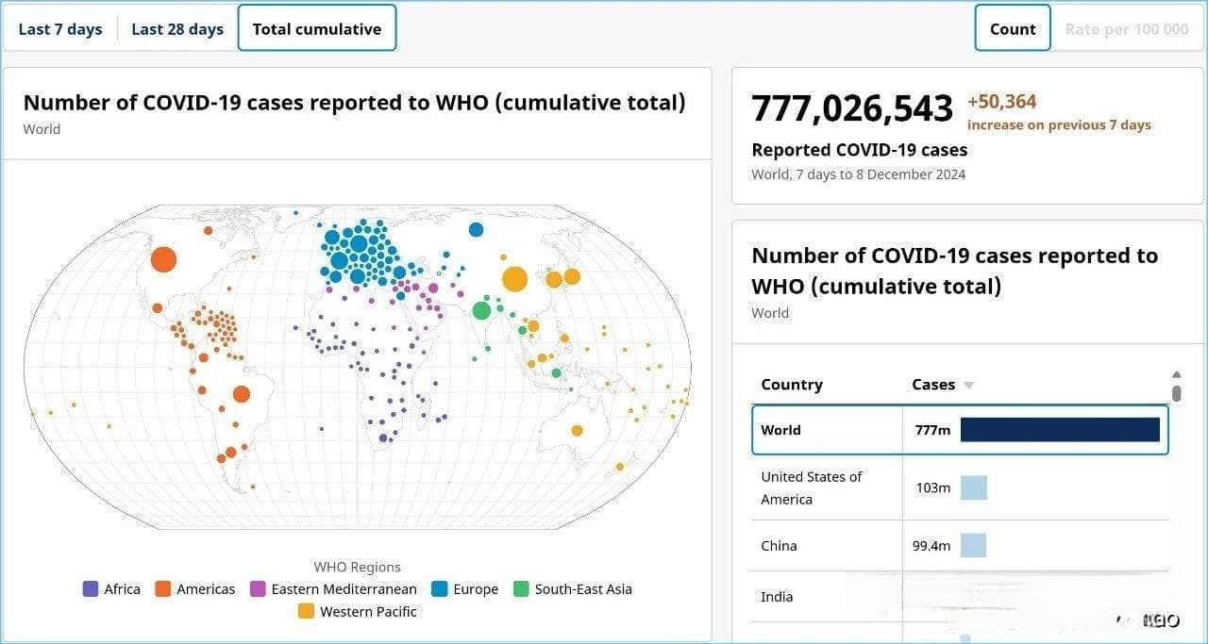This screenshot has width=1208, height=644.
Task: Toggle Eastern Mediterranean legend swatch
Action: (x=258, y=589)
